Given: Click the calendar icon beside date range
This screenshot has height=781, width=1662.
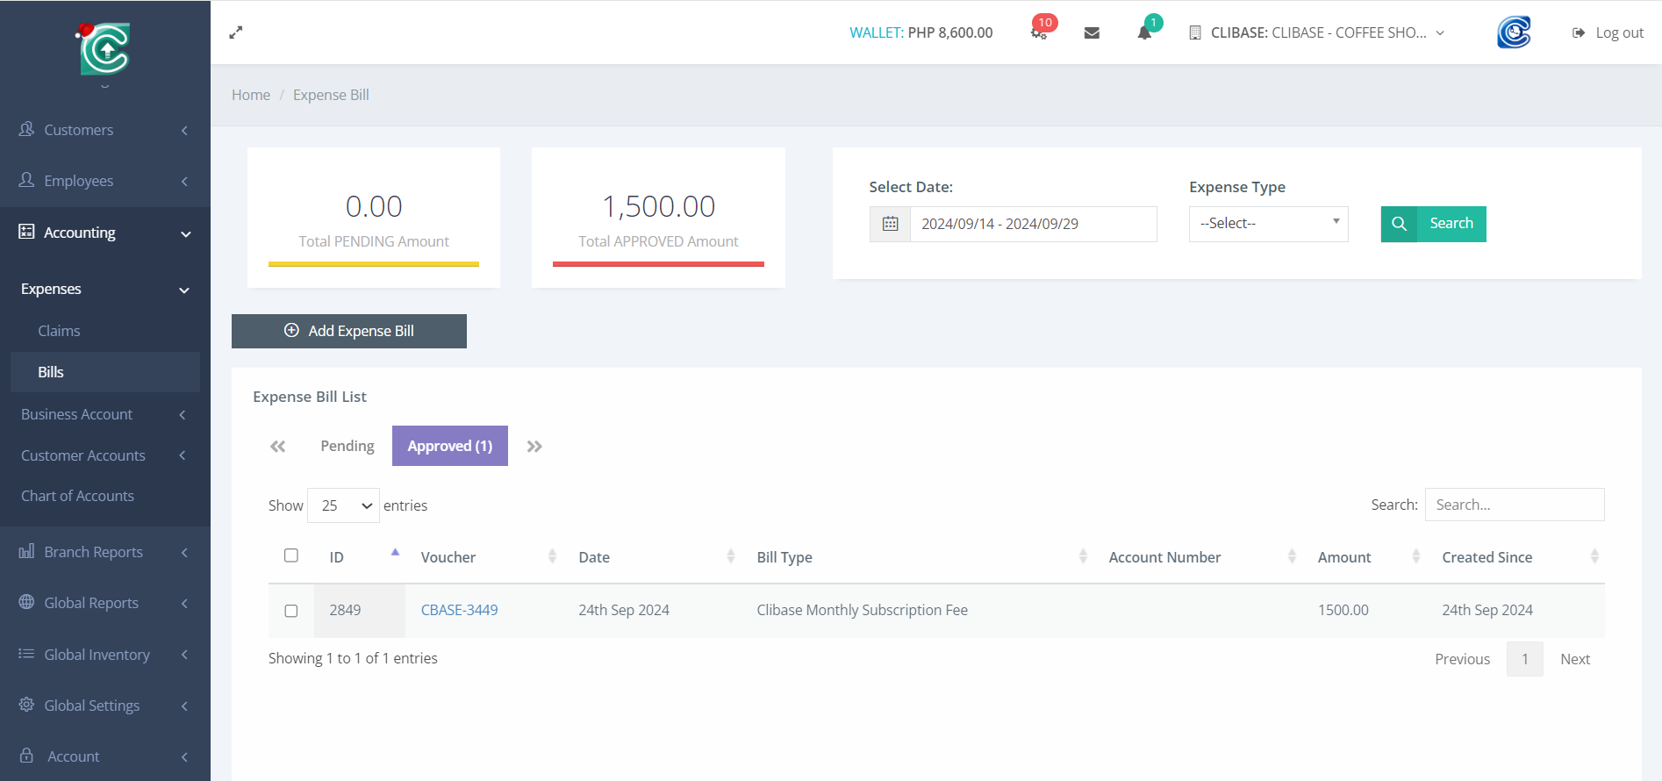Looking at the screenshot, I should 890,224.
